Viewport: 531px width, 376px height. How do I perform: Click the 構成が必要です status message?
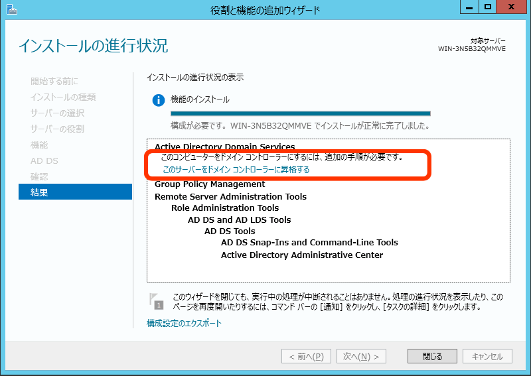[x=300, y=126]
